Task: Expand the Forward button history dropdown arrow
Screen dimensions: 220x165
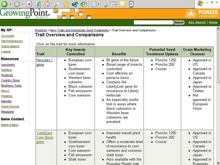Action: 23,4
